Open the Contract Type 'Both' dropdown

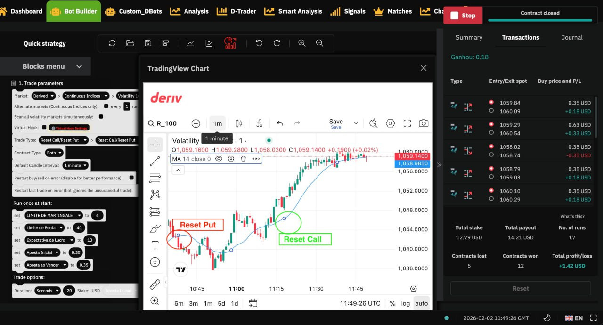point(54,153)
